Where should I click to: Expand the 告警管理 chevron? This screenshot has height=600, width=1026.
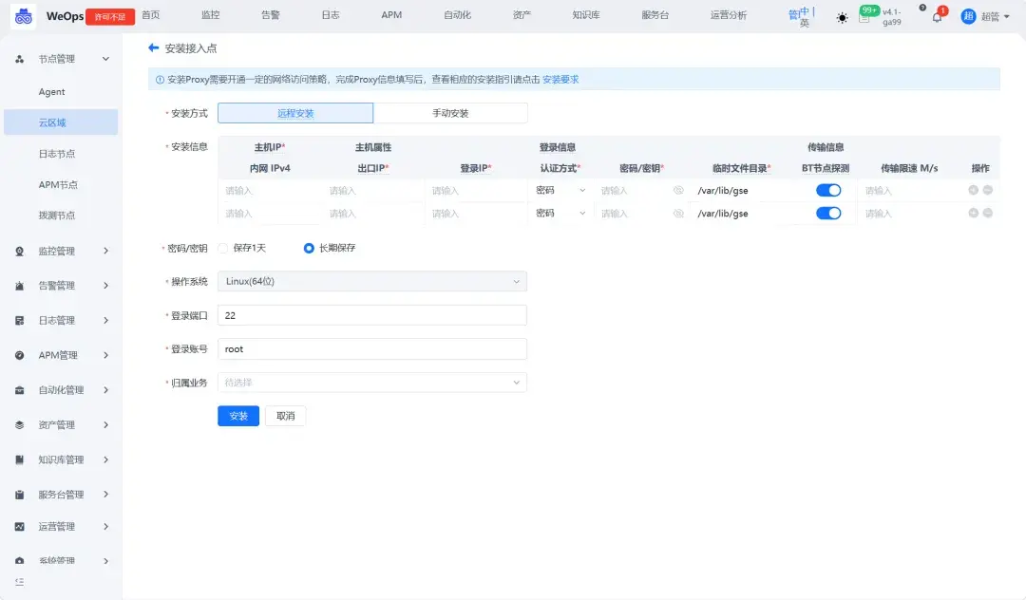pos(106,286)
